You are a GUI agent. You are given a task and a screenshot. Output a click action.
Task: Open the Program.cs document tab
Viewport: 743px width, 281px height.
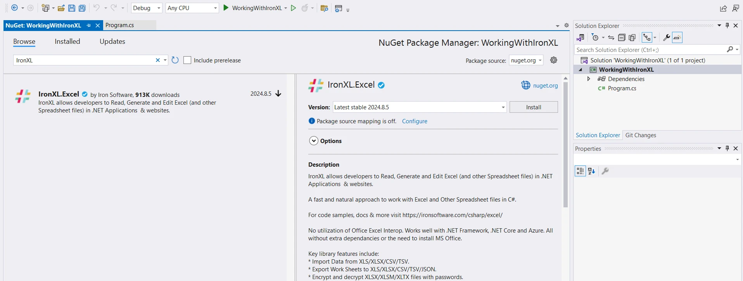120,25
